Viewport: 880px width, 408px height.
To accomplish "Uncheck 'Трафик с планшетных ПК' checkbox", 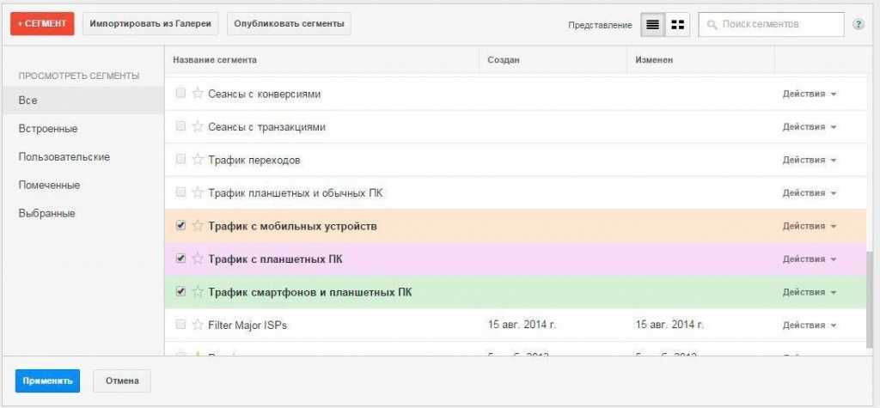I will point(180,259).
